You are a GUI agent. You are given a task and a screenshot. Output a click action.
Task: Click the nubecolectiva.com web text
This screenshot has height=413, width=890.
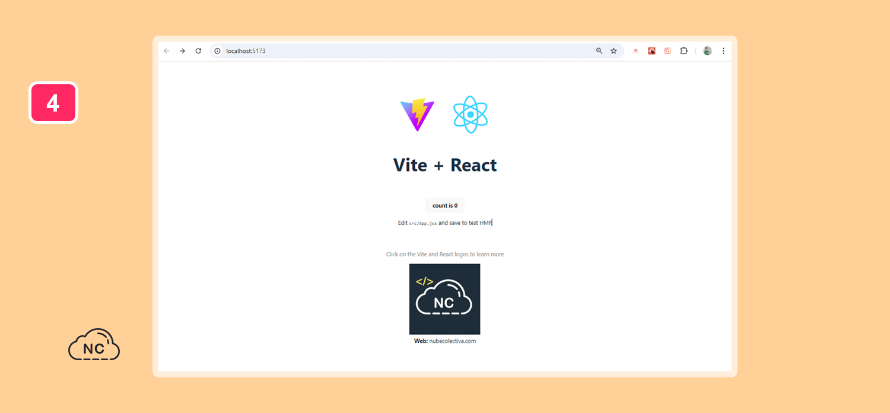[453, 341]
